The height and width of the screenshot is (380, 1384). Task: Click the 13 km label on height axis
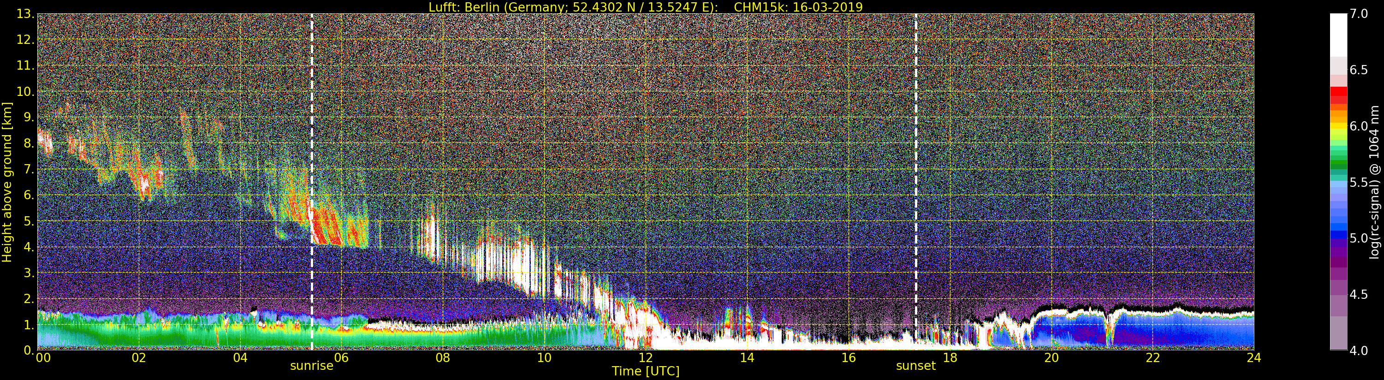tap(25, 14)
